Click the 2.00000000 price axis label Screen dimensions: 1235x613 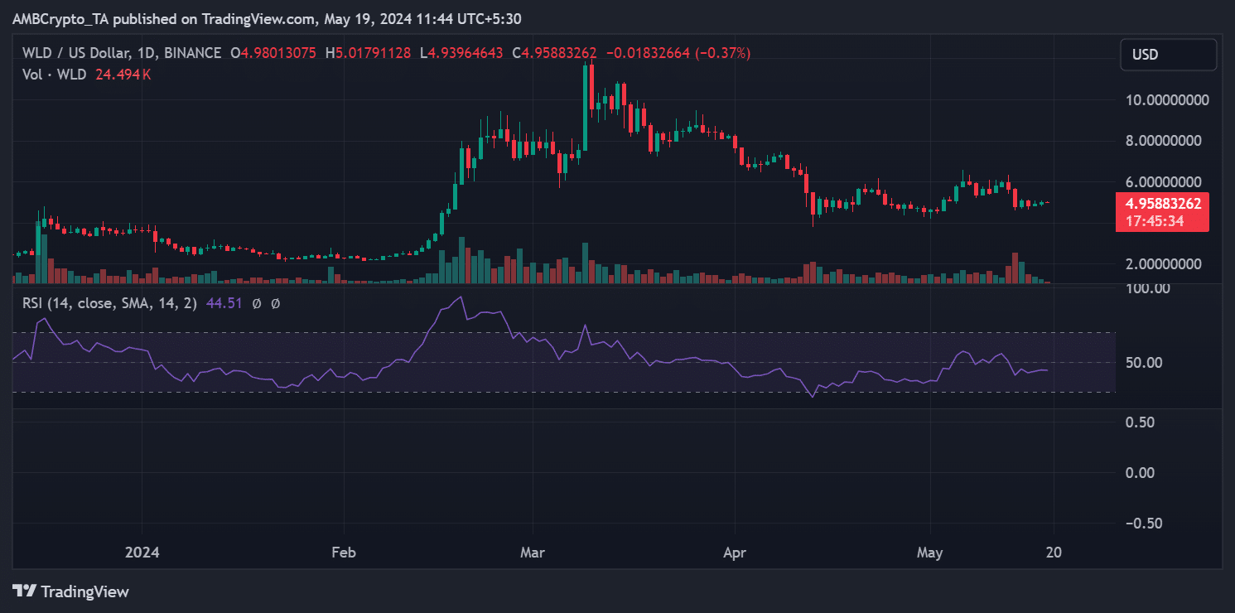(1163, 264)
